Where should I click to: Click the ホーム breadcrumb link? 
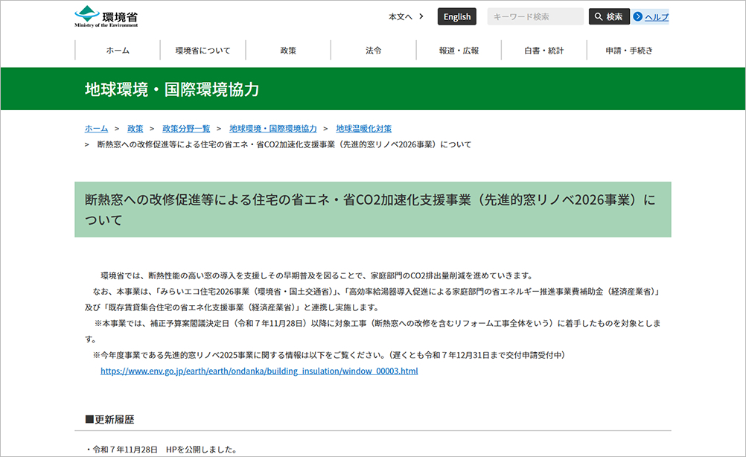tap(95, 128)
